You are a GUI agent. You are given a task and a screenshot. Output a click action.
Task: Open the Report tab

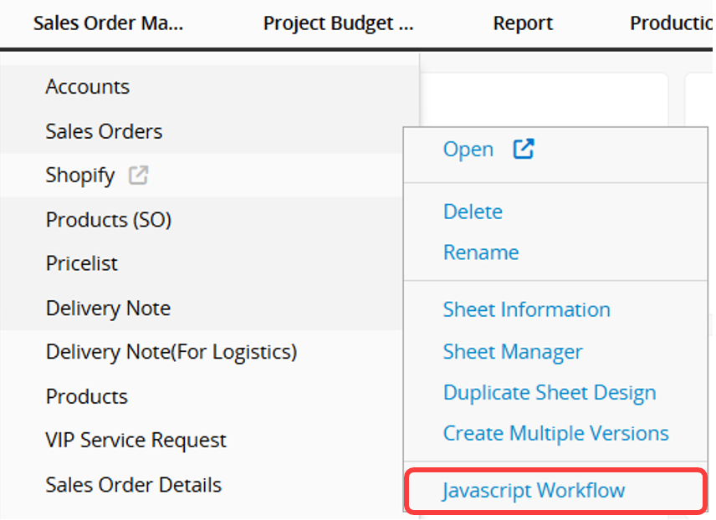coord(523,23)
